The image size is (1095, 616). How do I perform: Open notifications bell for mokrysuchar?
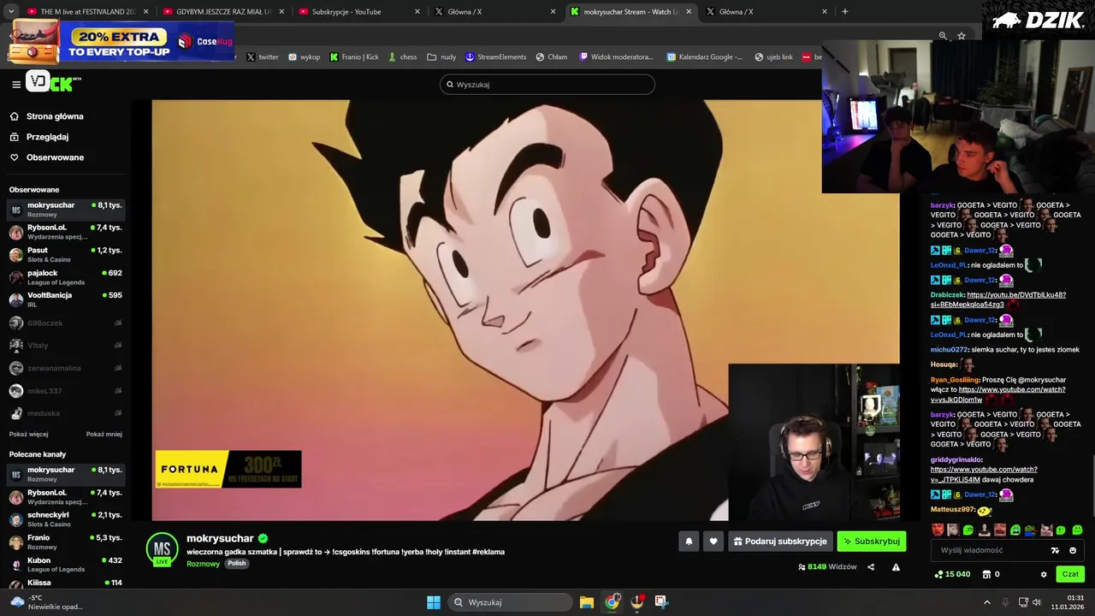click(x=689, y=542)
